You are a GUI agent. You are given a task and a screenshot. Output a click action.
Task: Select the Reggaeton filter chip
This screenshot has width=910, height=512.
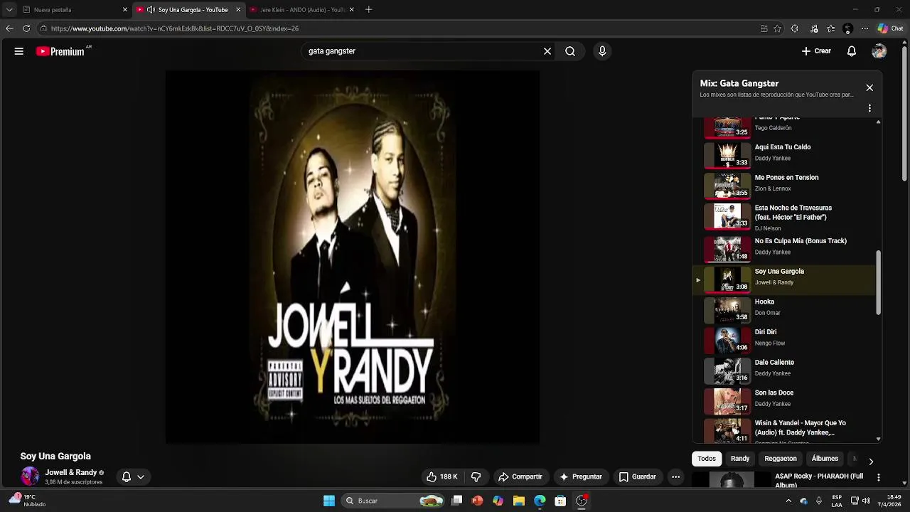pos(781,459)
